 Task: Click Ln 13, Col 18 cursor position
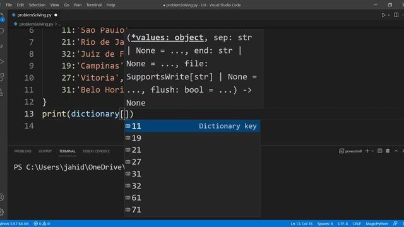click(302, 224)
